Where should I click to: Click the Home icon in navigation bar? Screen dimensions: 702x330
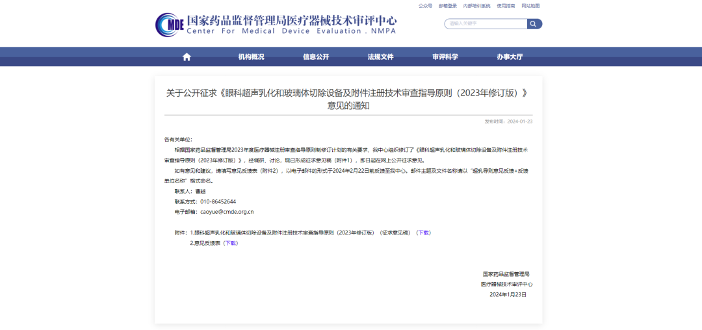pyautogui.click(x=187, y=57)
